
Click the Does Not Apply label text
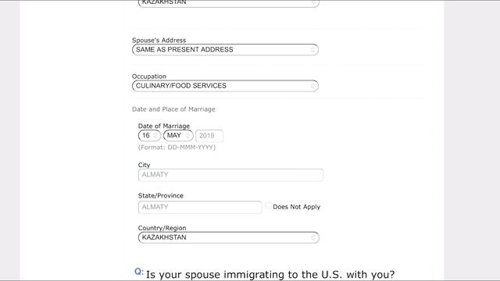297,207
